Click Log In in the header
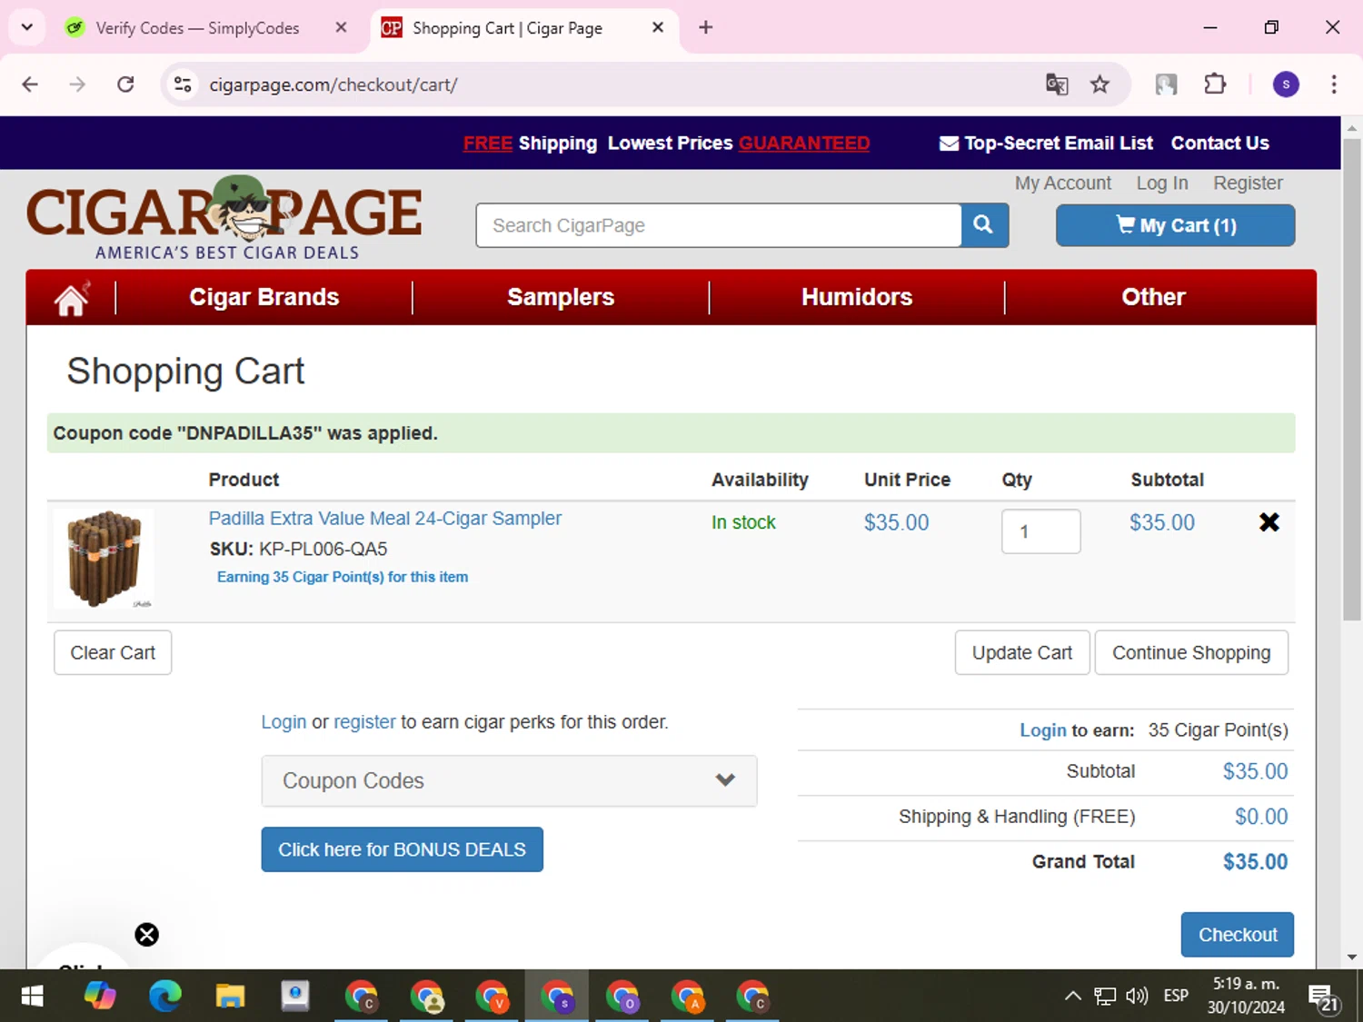The width and height of the screenshot is (1363, 1022). point(1162,183)
